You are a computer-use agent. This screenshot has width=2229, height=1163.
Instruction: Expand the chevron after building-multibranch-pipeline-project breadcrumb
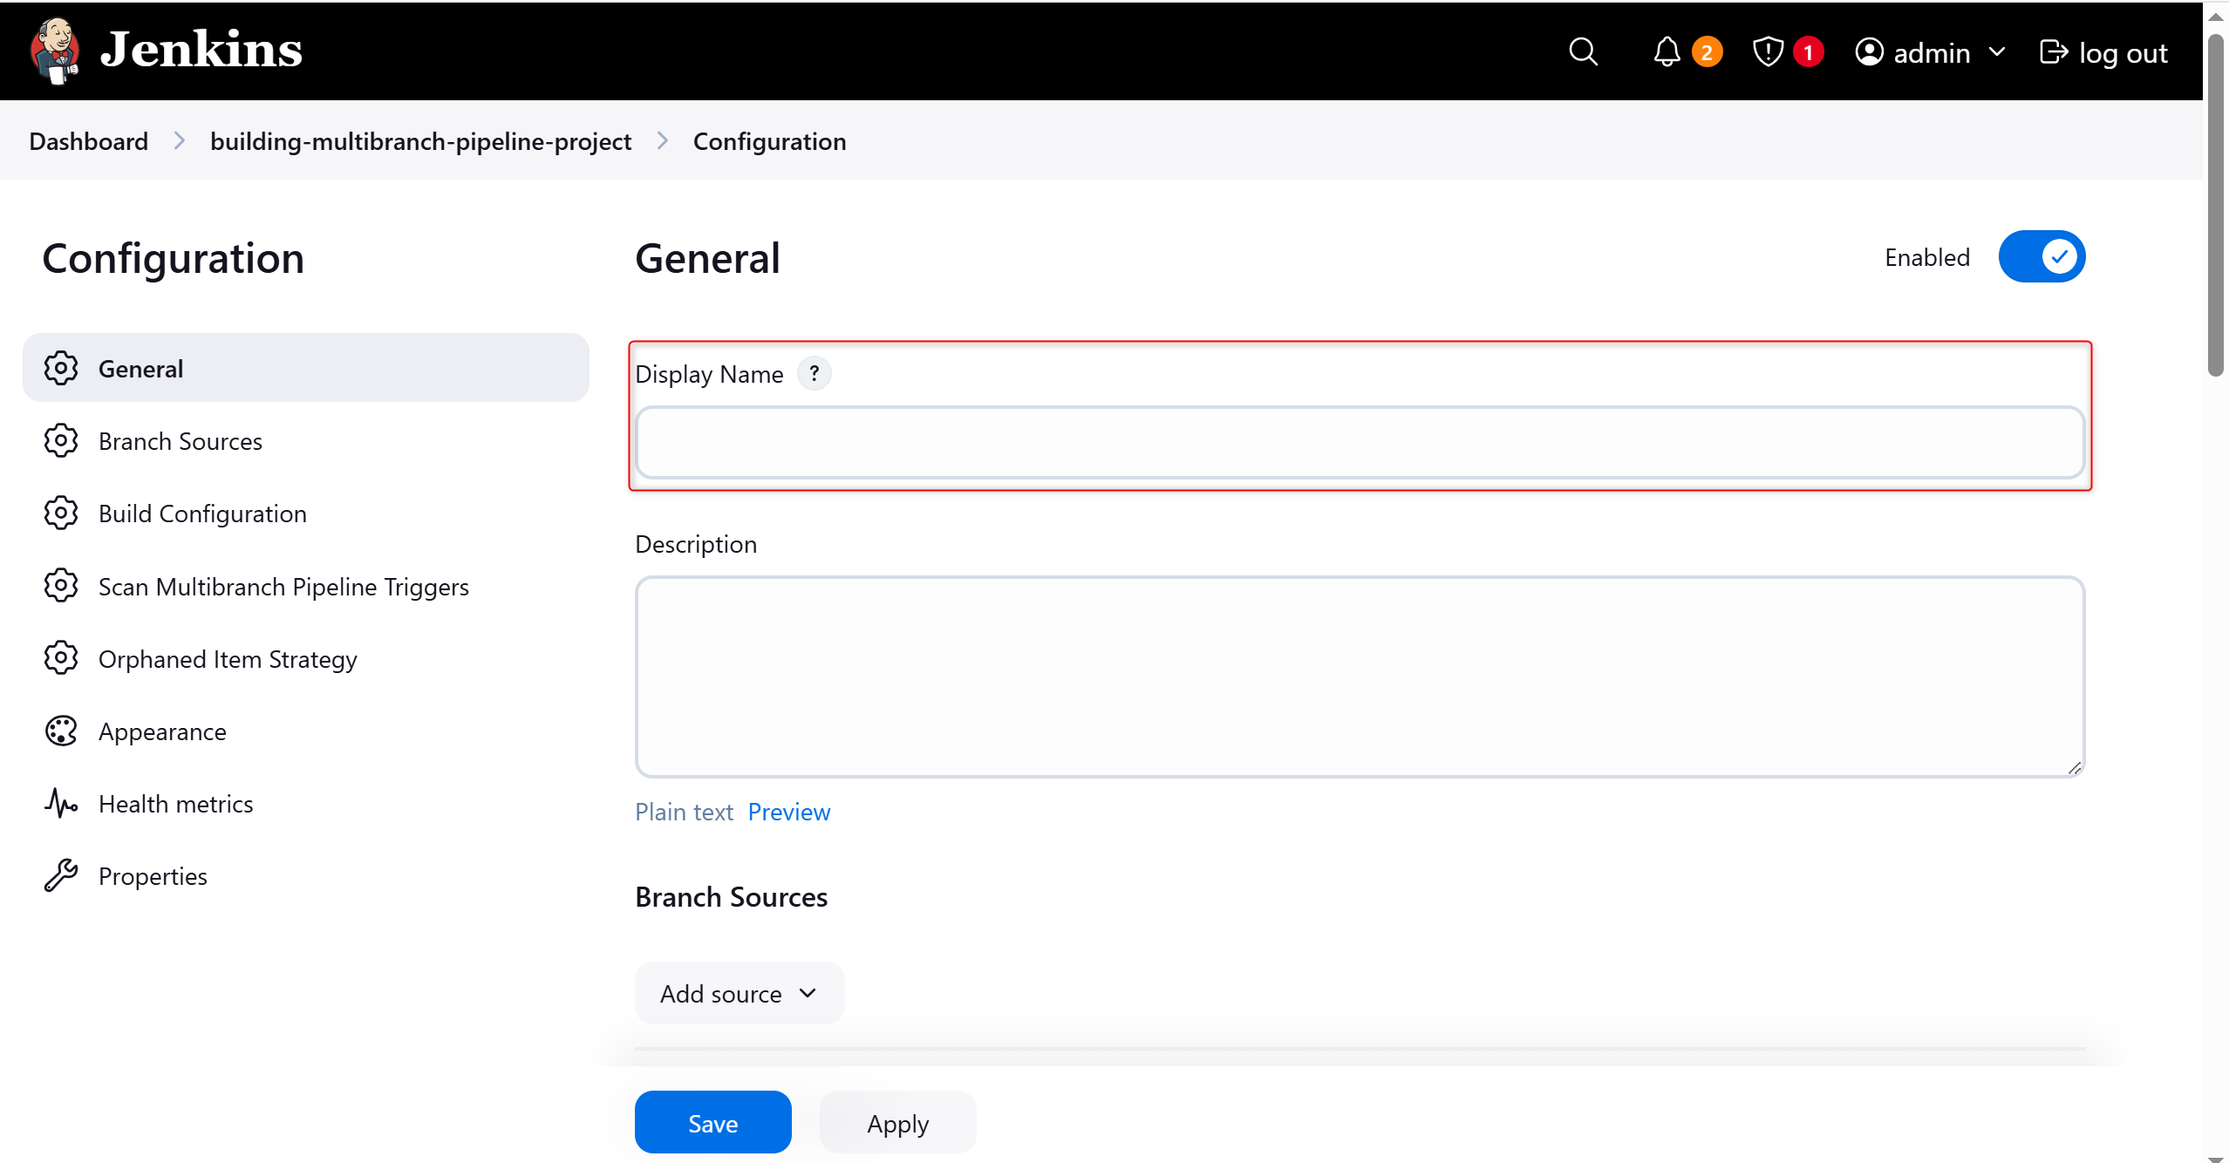662,141
